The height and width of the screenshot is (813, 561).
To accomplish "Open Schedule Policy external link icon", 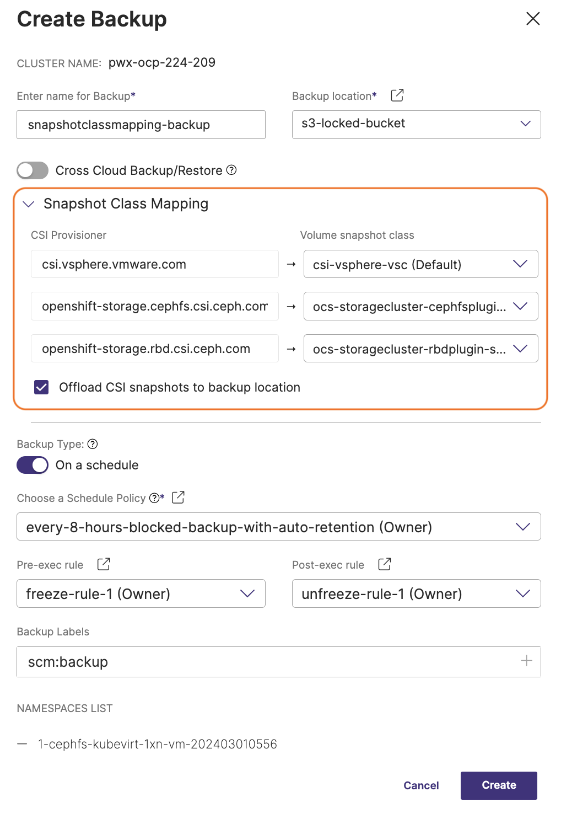I will pos(178,498).
